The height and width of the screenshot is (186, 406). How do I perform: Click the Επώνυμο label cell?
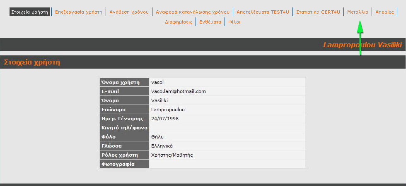pos(124,110)
